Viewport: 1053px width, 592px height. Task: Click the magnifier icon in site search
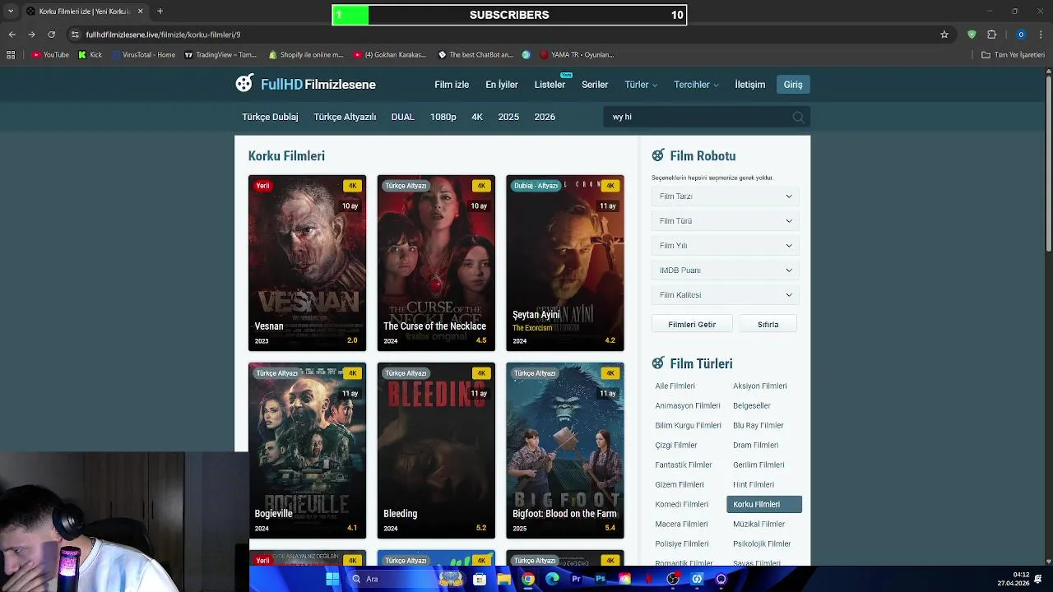798,117
